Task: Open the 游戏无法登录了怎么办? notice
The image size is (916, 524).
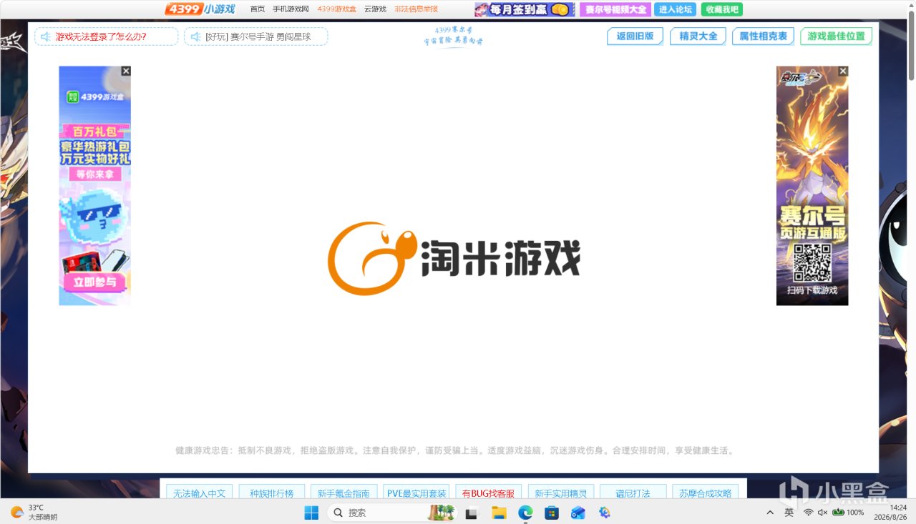Action: coord(107,36)
